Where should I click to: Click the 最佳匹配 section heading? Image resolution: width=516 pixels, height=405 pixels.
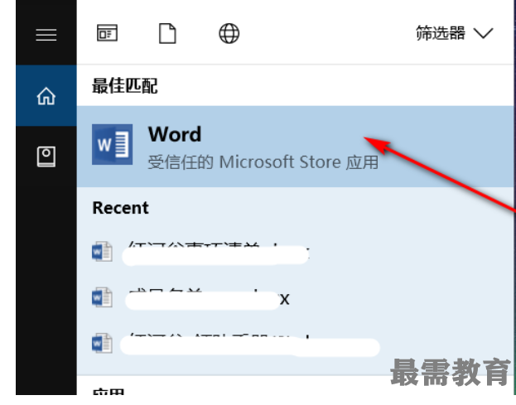click(125, 86)
